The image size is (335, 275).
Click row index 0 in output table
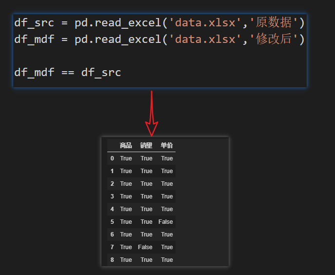(112, 158)
